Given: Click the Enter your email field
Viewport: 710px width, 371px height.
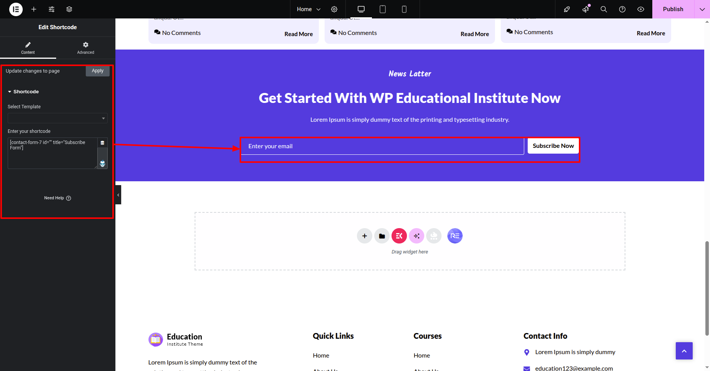Looking at the screenshot, I should tap(383, 146).
